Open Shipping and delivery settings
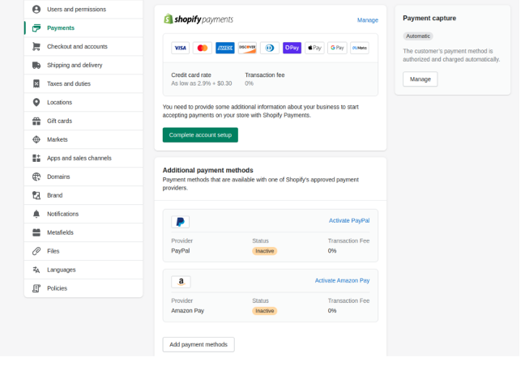525x366 pixels. click(x=83, y=66)
